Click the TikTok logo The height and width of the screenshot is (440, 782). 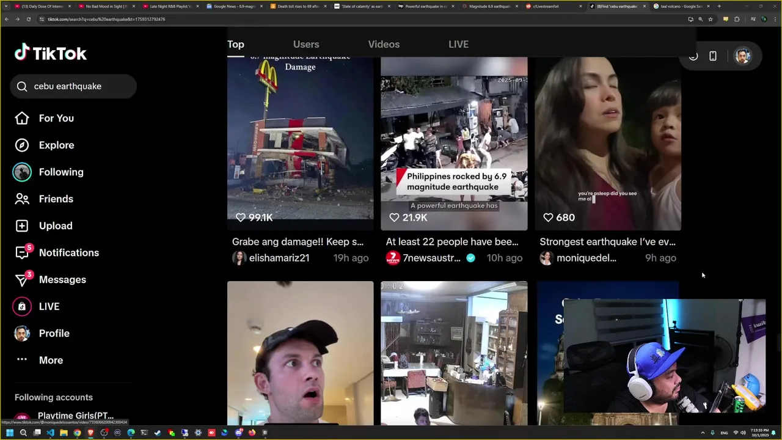click(51, 53)
